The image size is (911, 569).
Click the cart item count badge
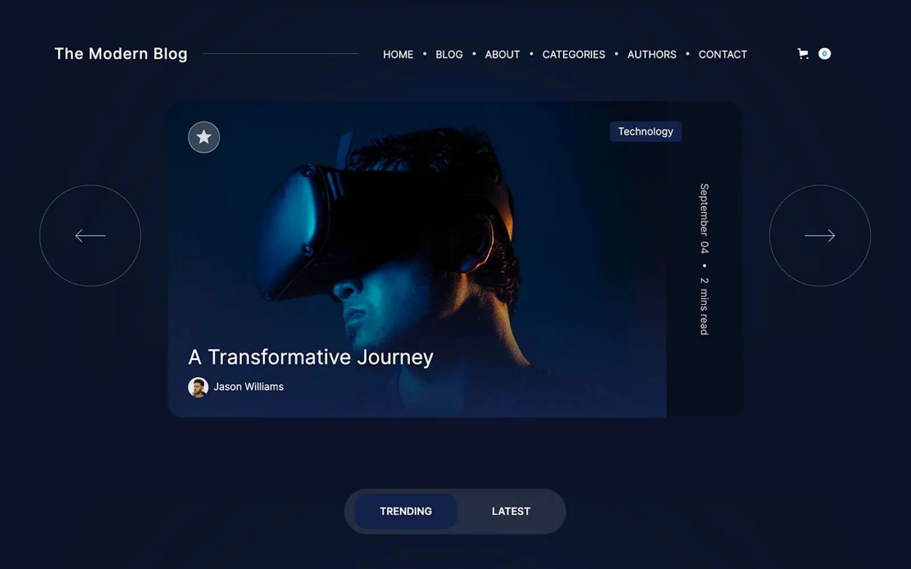[x=824, y=54]
